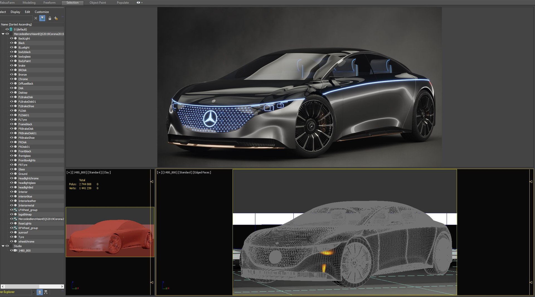The image size is (535, 297).
Task: Toggle visibility of wheelchrome
Action: pyautogui.click(x=12, y=242)
